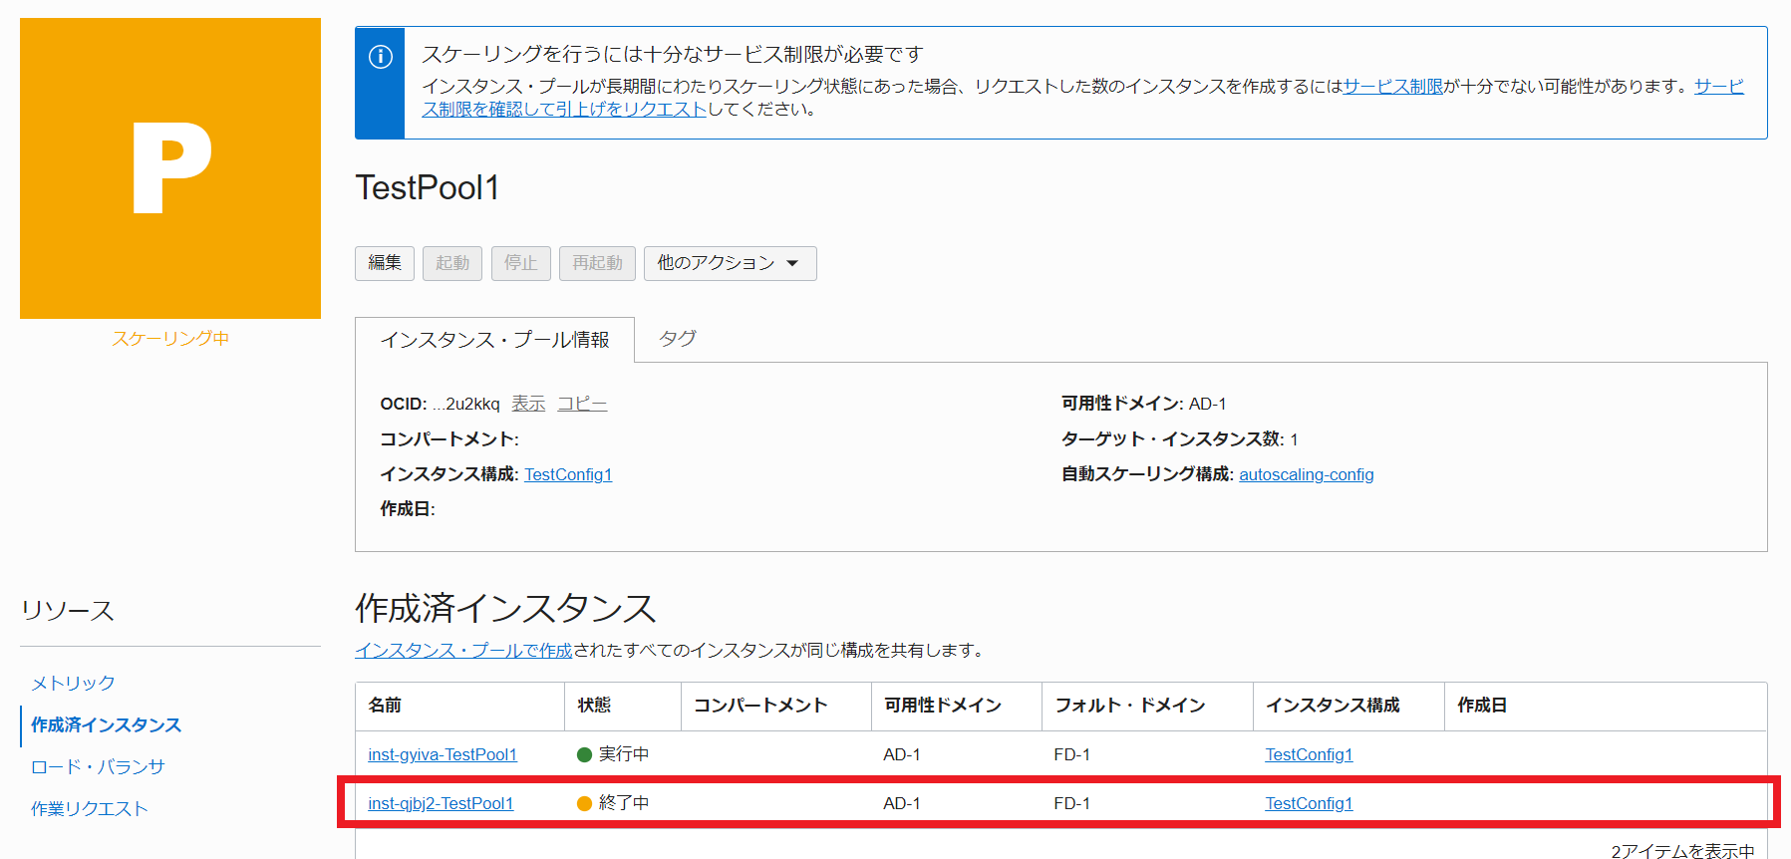The image size is (1791, 859).
Task: Show the full OCID via 表示 link
Action: 528,404
